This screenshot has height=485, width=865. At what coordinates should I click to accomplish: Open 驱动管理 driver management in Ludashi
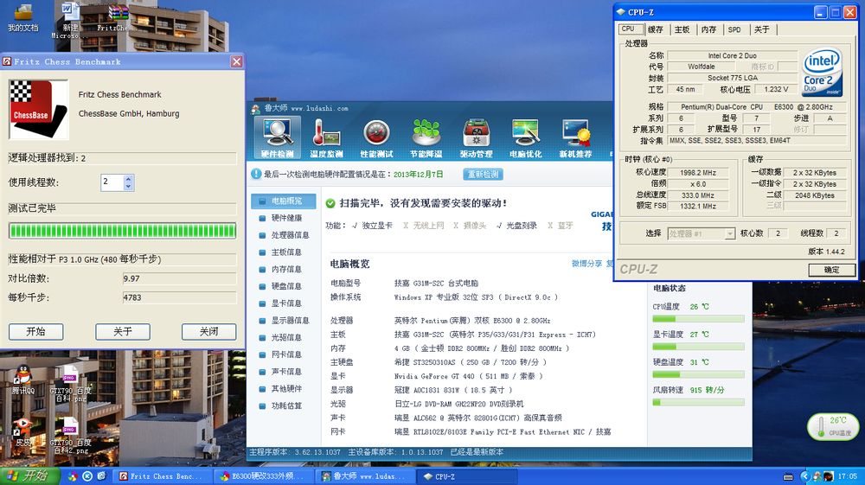476,137
